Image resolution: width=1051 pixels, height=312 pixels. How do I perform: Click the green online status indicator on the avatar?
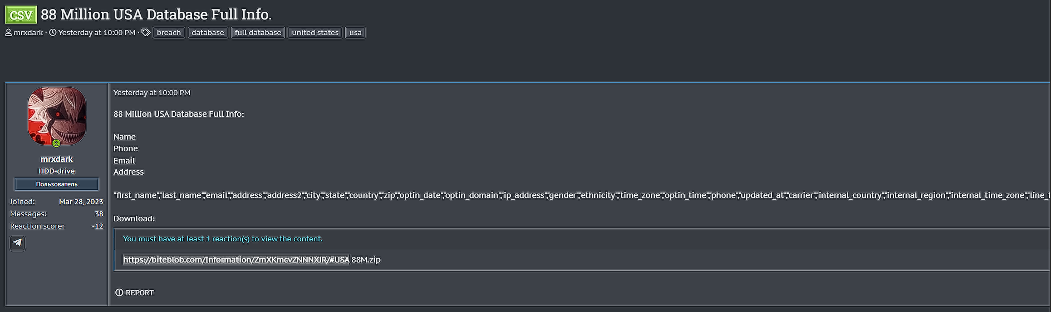[x=56, y=143]
